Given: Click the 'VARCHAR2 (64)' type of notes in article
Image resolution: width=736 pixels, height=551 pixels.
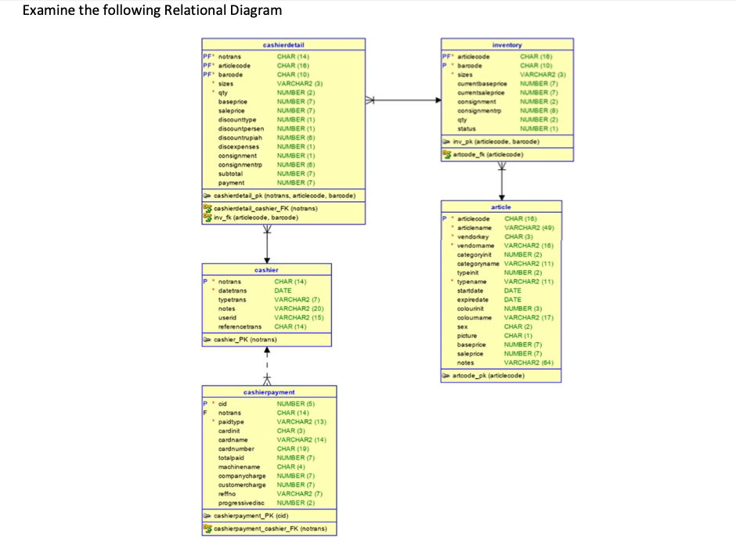Looking at the screenshot, I should pyautogui.click(x=529, y=363).
